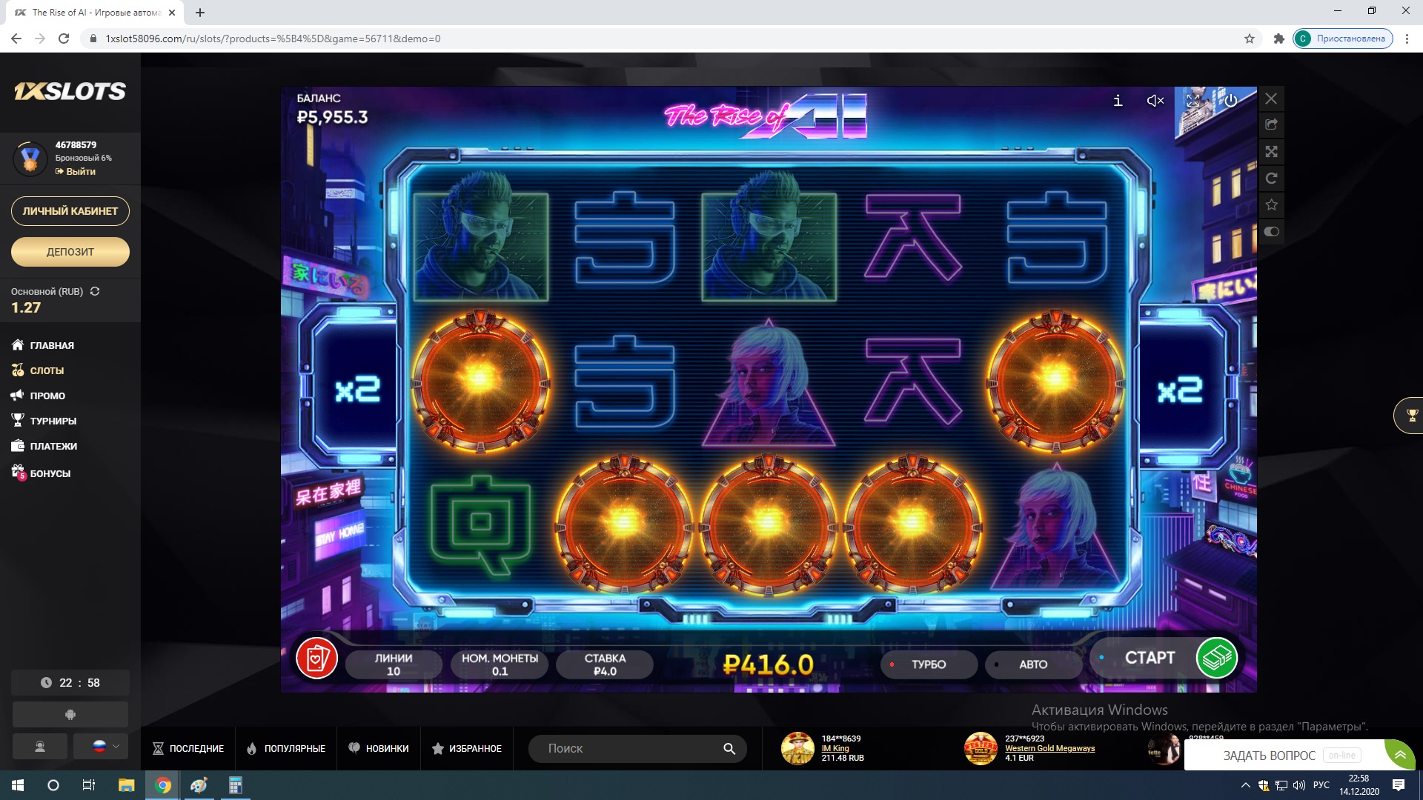Image resolution: width=1423 pixels, height=800 pixels.
Task: Open the game info (i) icon
Action: click(x=1118, y=101)
